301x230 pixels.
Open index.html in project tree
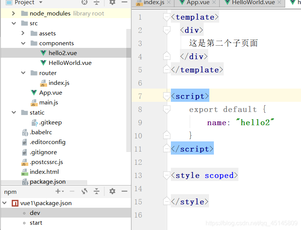pyautogui.click(x=66, y=172)
